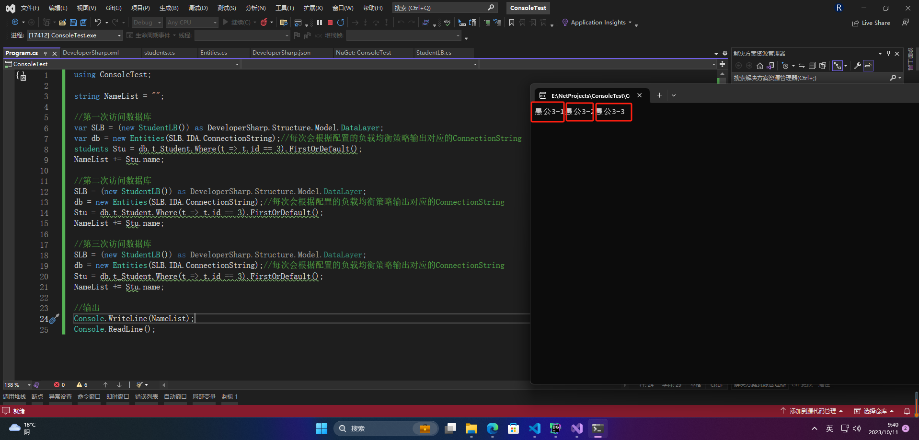Switch to NuGet: ConsoleTest tab

point(363,53)
